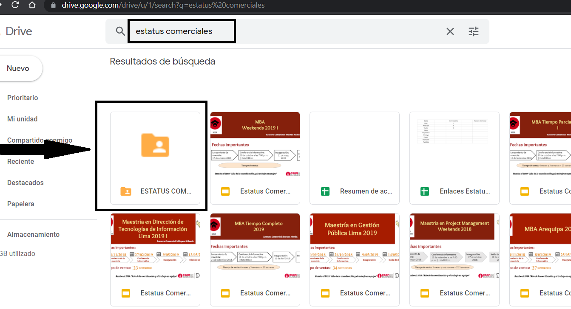Select the MBA Tiempo Parcial slide thumbnail
Screen dimensions: 571x309
pyautogui.click(x=540, y=145)
